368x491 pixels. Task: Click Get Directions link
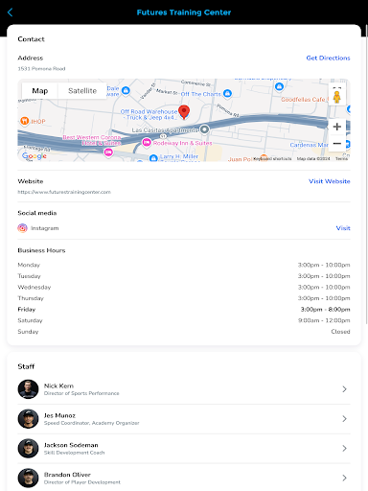(x=328, y=58)
